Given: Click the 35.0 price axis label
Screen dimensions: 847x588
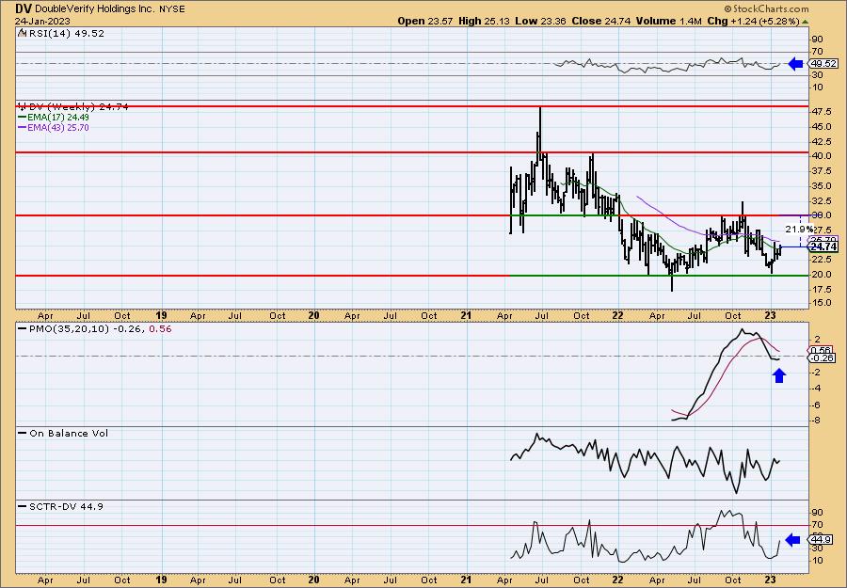Looking at the screenshot, I should 821,185.
